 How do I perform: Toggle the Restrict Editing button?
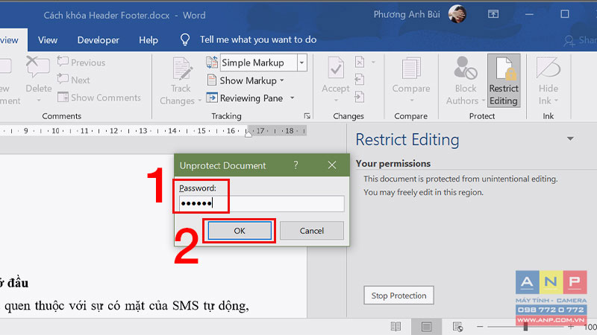coord(504,80)
